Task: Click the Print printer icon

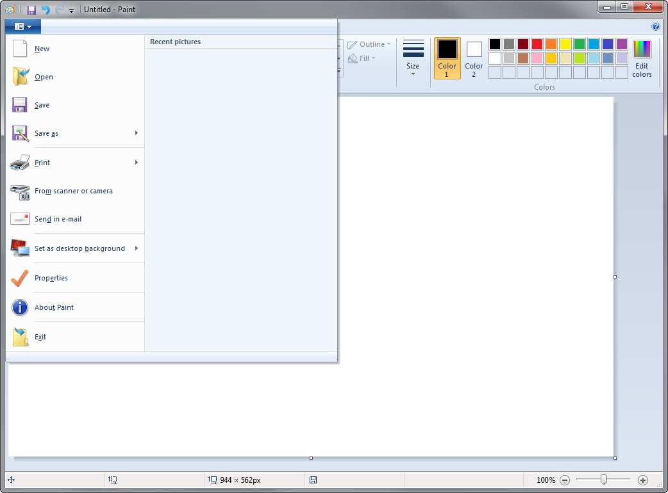Action: click(x=20, y=163)
